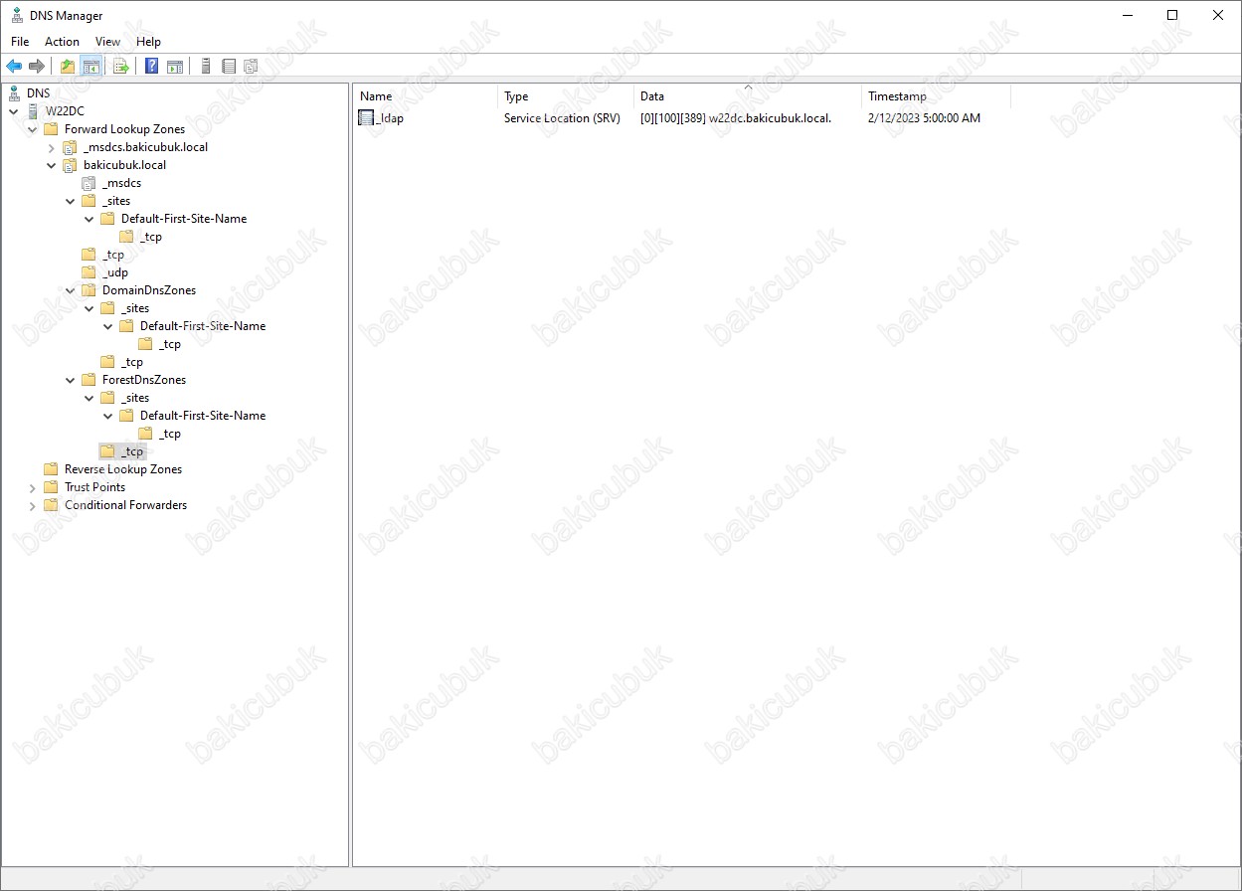Click the blue Back arrow in toolbar
1242x891 pixels.
tap(14, 67)
